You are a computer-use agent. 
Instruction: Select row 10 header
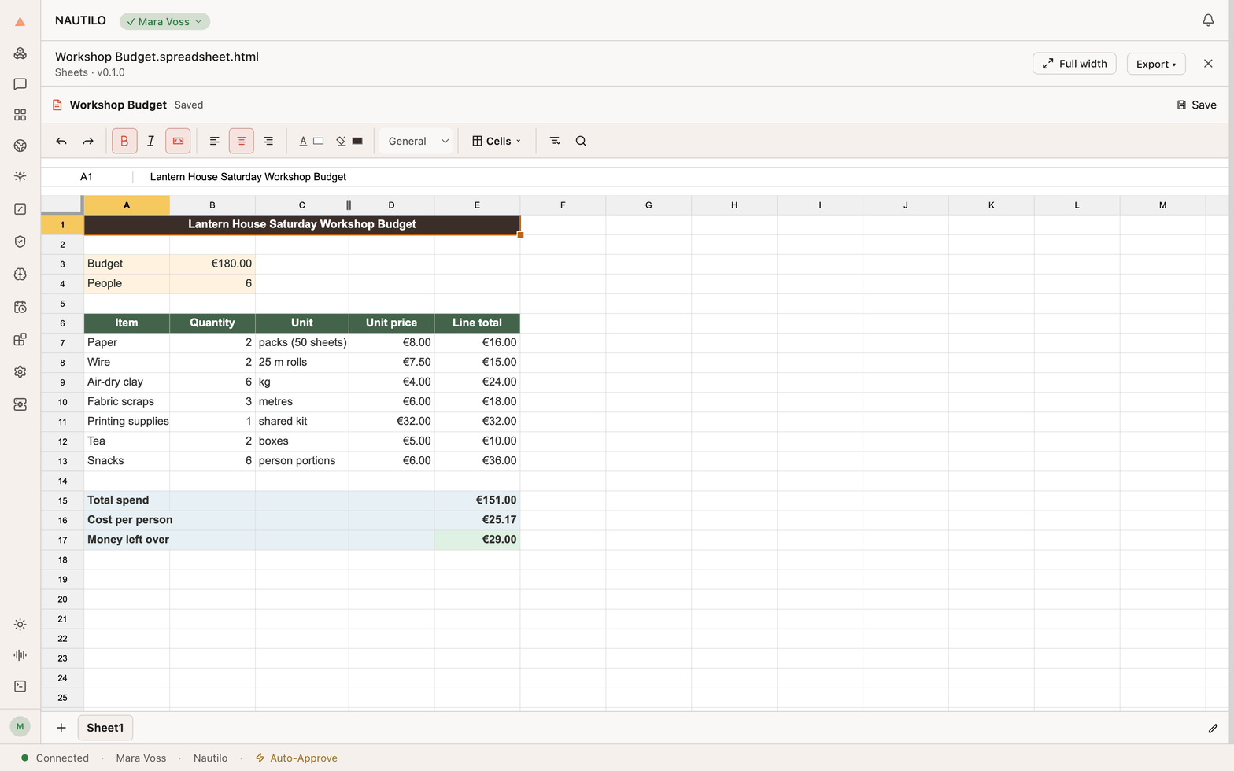tap(62, 402)
